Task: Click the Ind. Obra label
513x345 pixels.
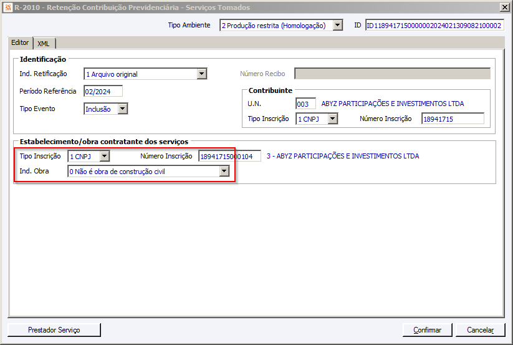Action: pyautogui.click(x=34, y=171)
